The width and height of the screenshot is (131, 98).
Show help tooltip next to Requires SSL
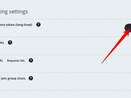click(31, 60)
